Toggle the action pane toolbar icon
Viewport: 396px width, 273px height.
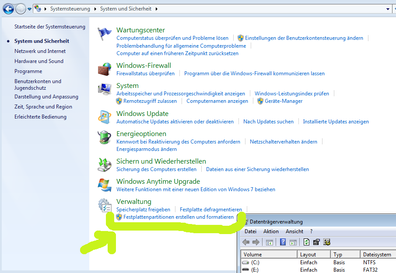293,242
